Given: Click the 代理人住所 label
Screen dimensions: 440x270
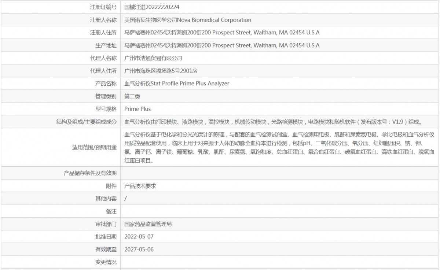Looking at the screenshot, I should point(103,71).
